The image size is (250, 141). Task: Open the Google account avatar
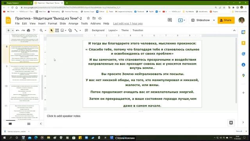(x=241, y=20)
